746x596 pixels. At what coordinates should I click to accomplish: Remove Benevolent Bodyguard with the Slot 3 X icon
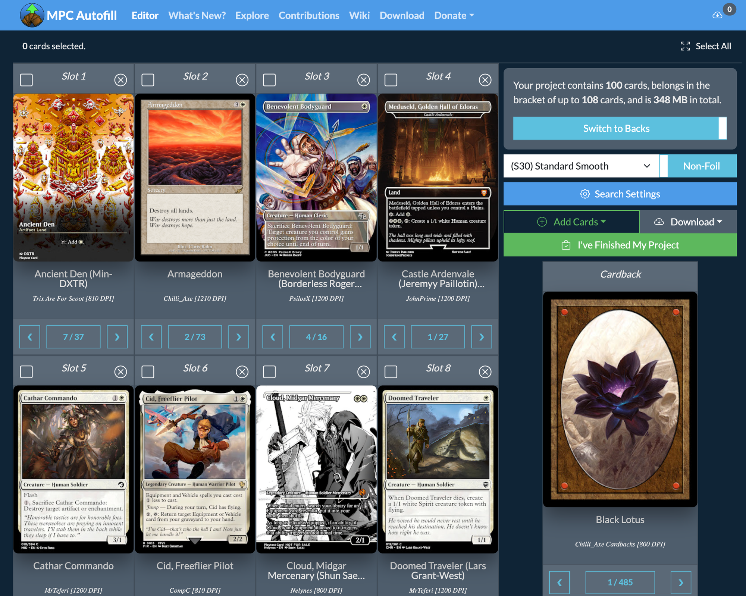[363, 80]
